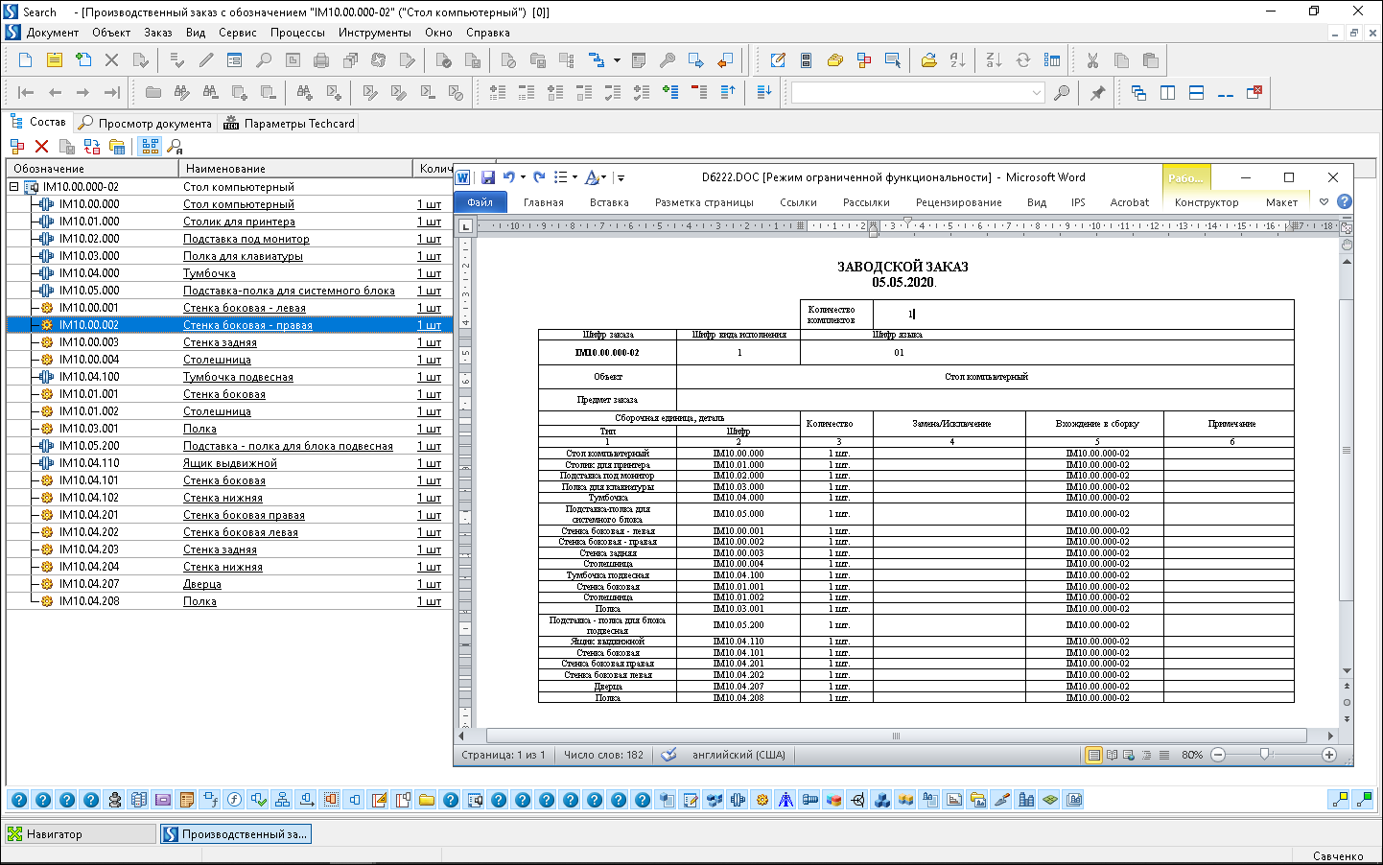Open the Тумбочка подвесная link
1383x865 pixels.
coord(238,377)
